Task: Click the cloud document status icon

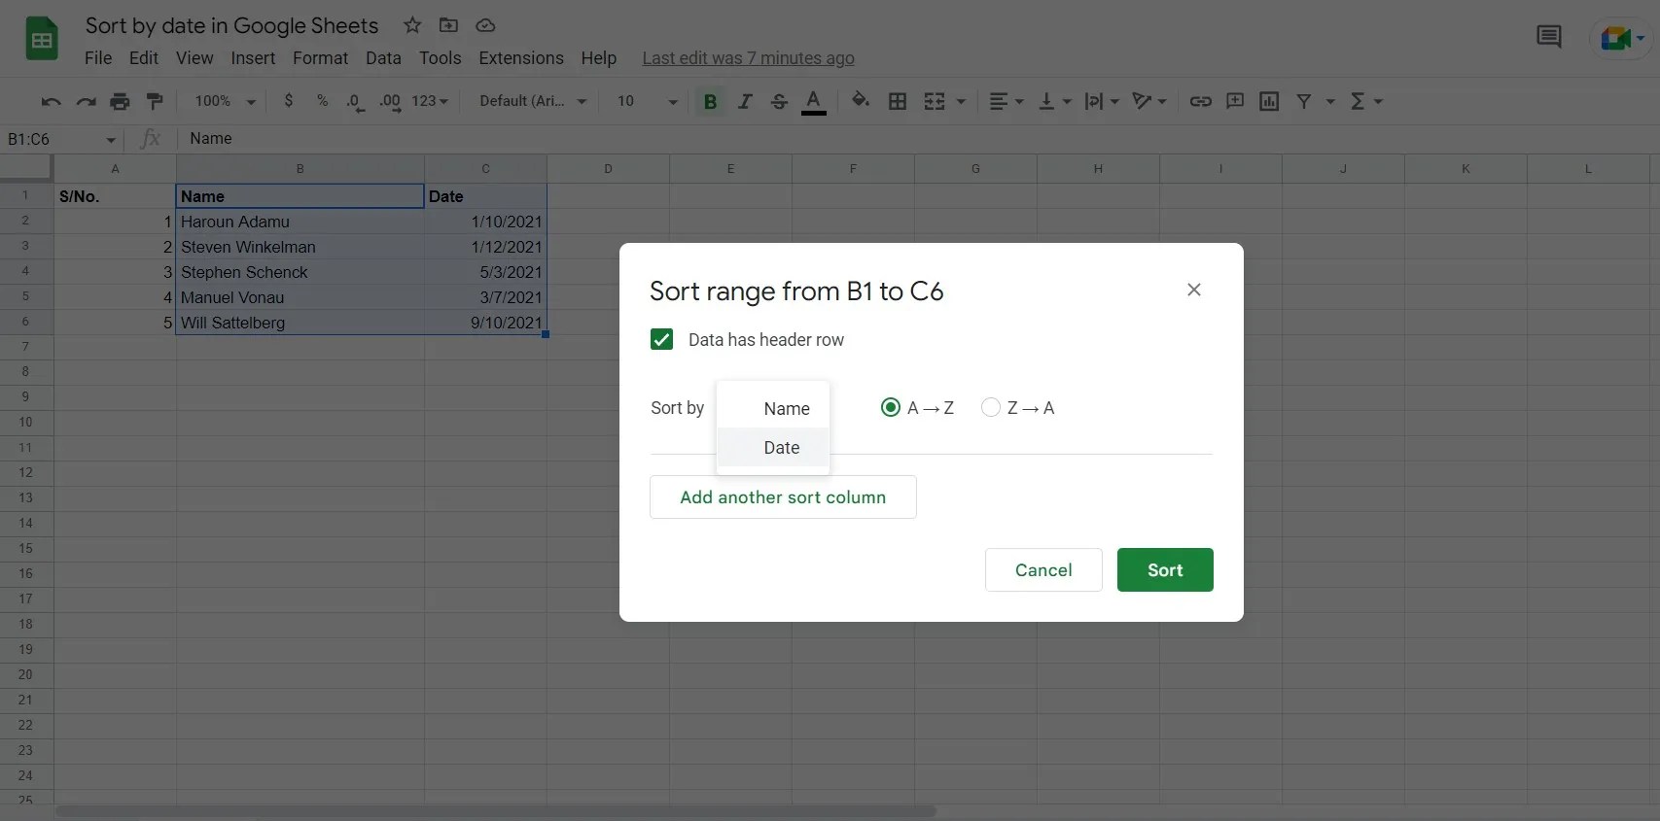Action: pos(485,25)
